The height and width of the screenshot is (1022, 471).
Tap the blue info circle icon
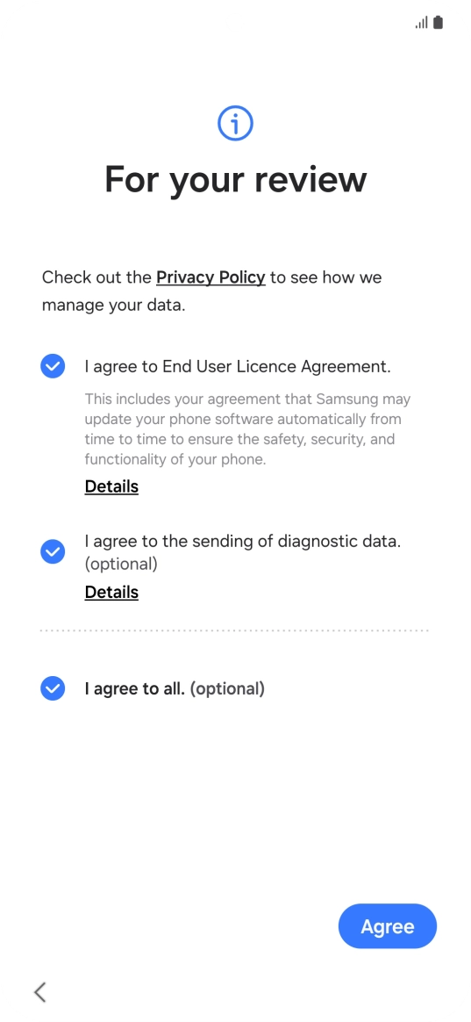[x=235, y=123]
